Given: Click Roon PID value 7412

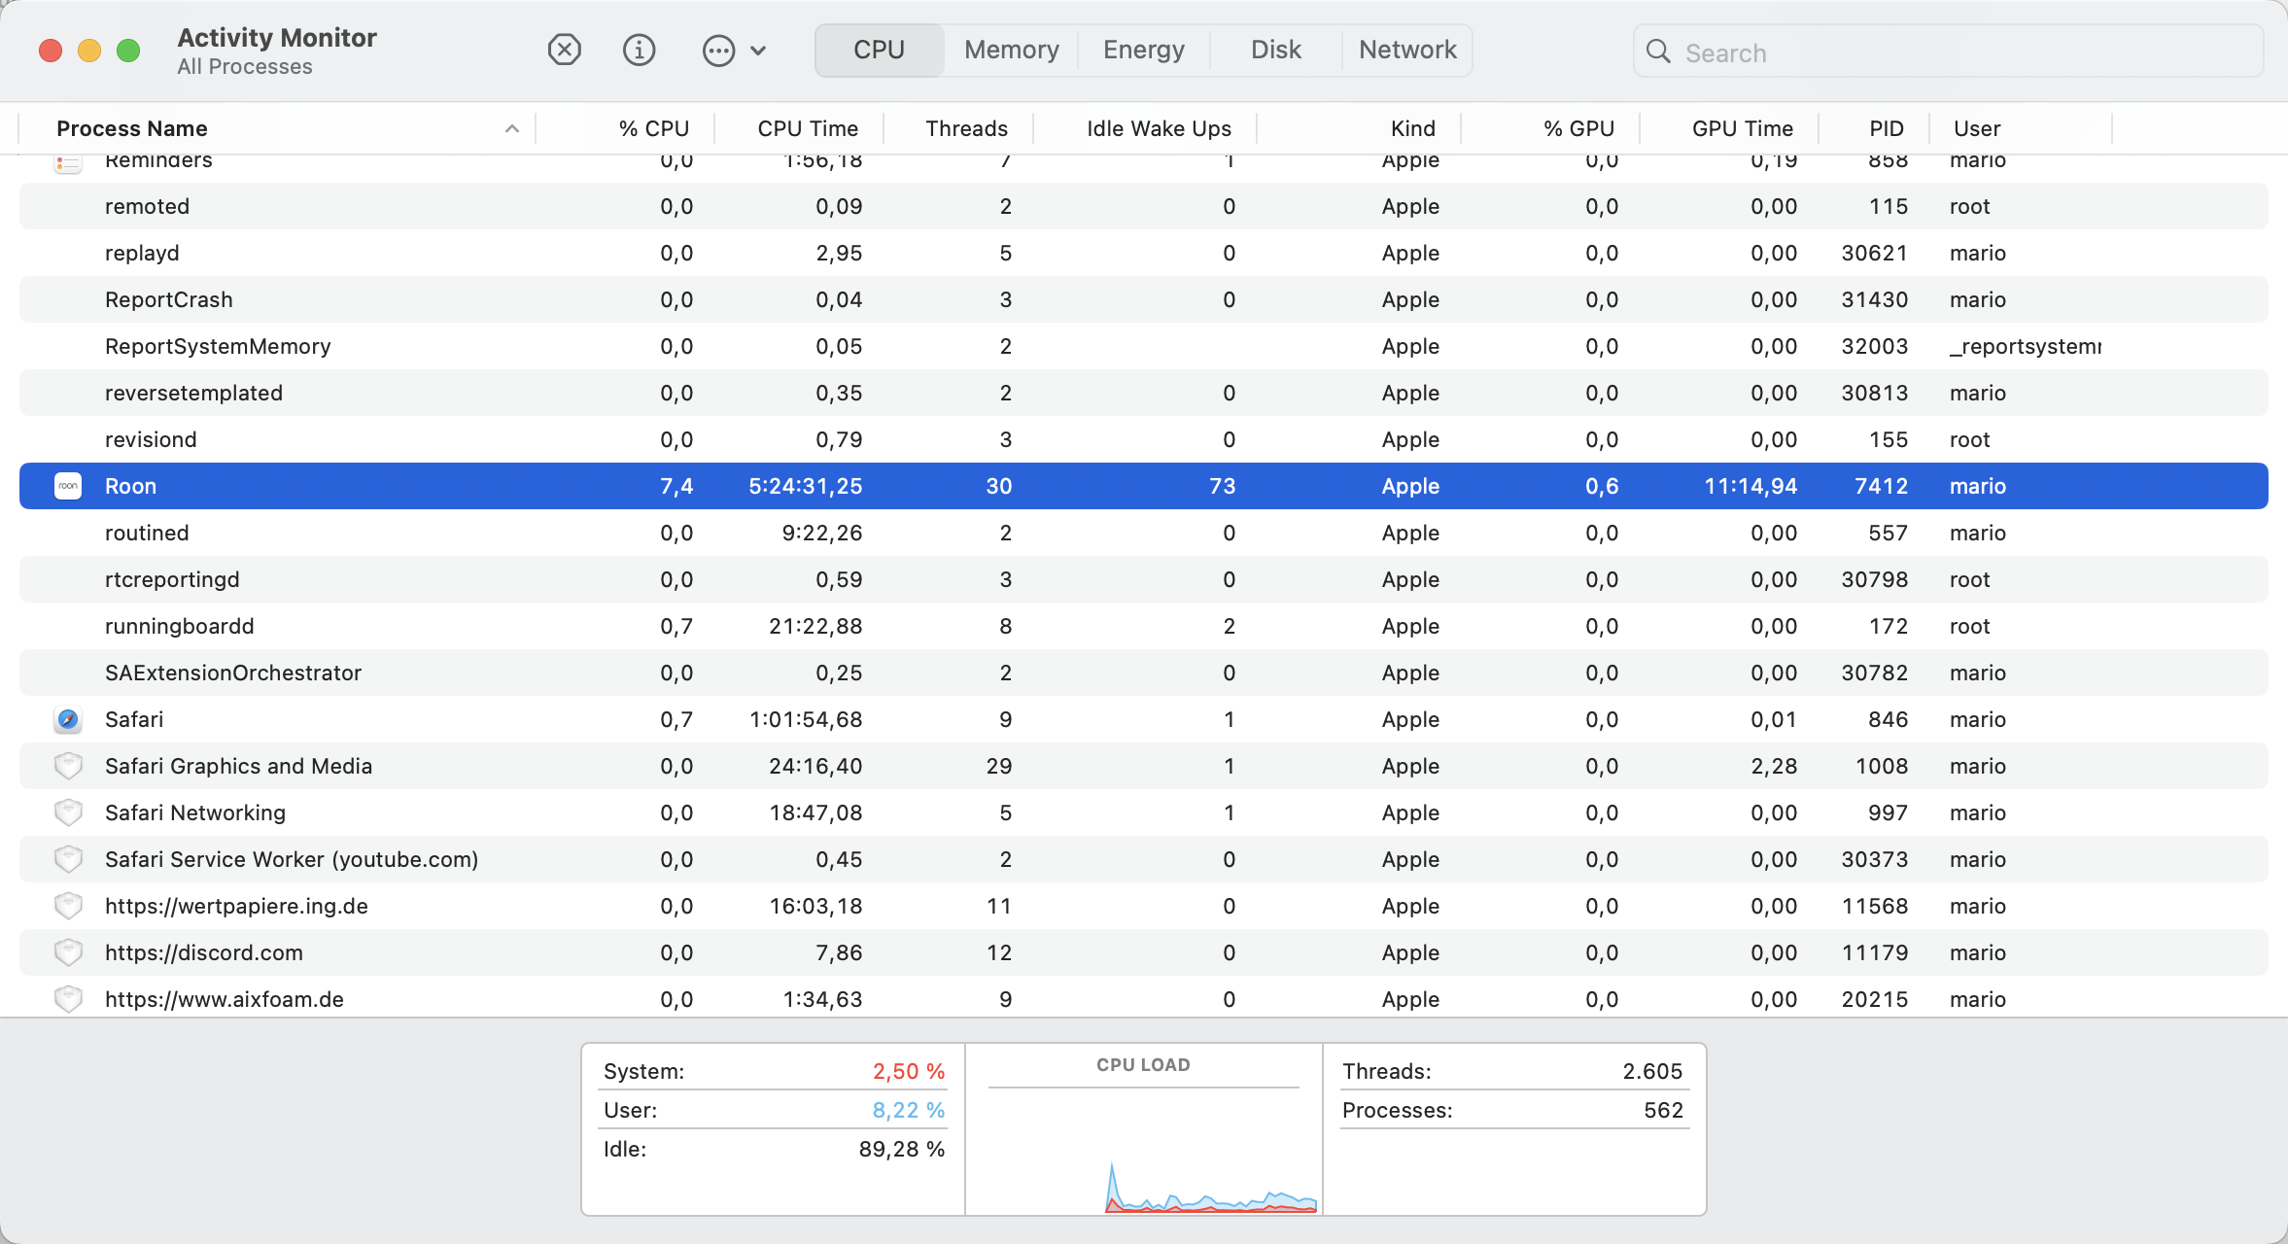Looking at the screenshot, I should click(1881, 486).
